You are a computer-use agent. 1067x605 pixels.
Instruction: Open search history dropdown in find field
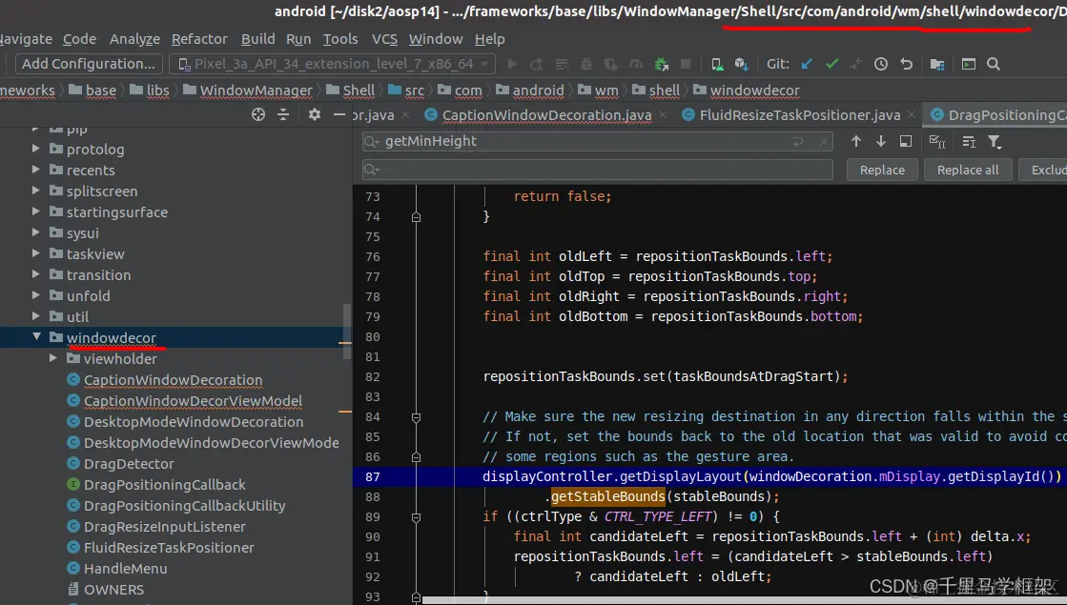click(x=371, y=141)
